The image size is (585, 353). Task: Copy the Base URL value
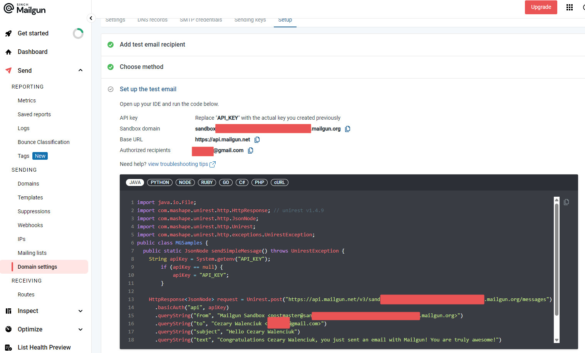pos(257,140)
